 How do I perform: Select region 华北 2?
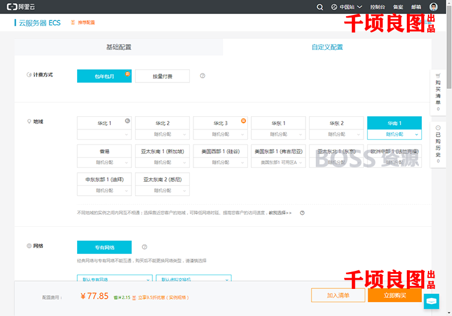pyautogui.click(x=162, y=123)
